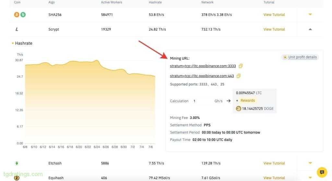This screenshot has width=332, height=181.
Task: Copy the port 3333 mining URL
Action: pyautogui.click(x=241, y=66)
